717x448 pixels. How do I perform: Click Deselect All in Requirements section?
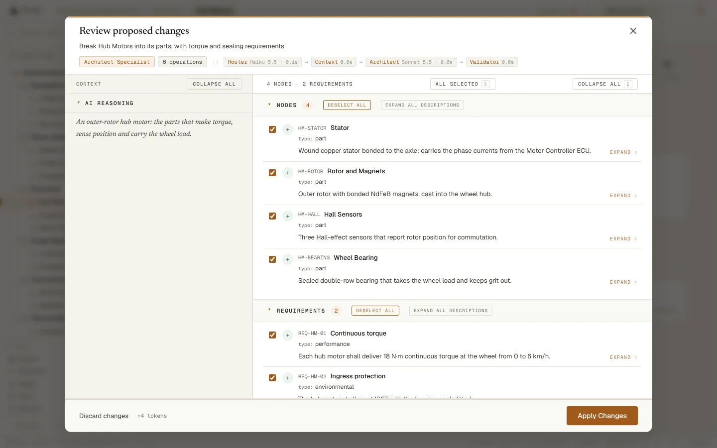pos(375,311)
